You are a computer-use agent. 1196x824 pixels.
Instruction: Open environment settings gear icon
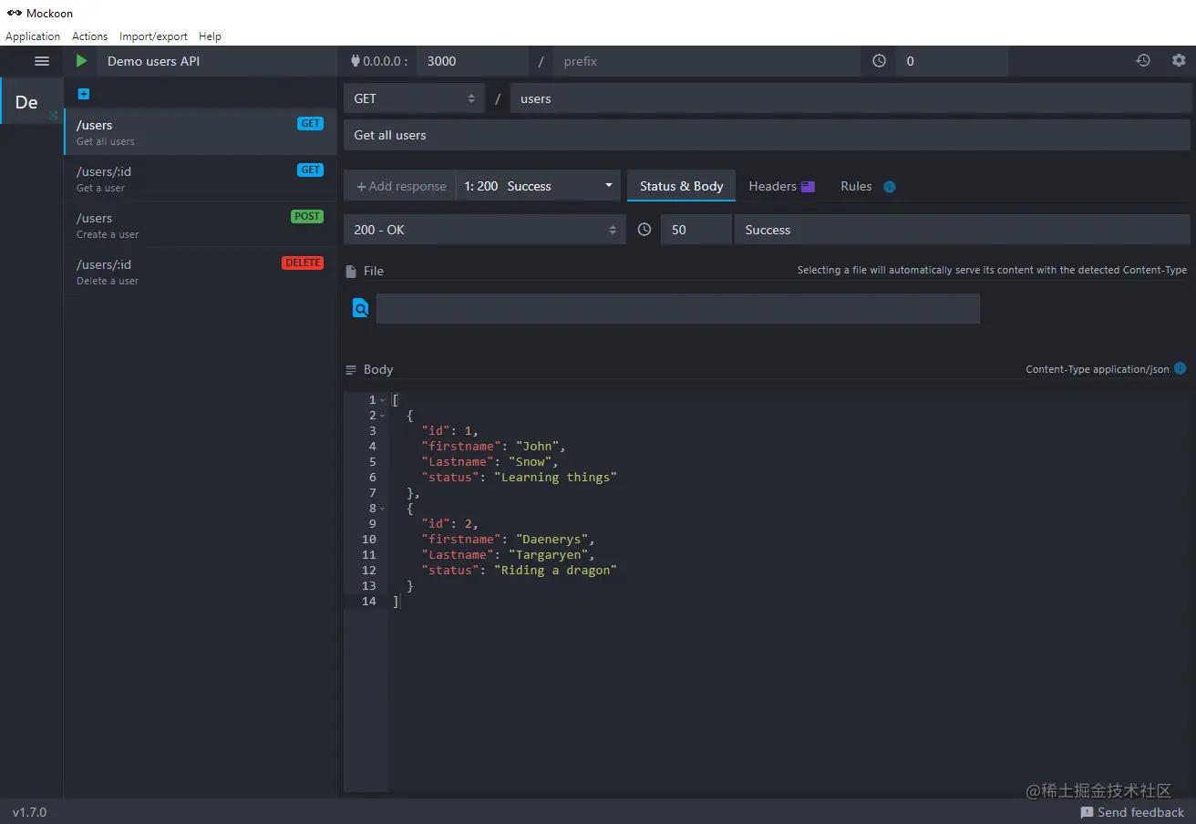(1179, 61)
